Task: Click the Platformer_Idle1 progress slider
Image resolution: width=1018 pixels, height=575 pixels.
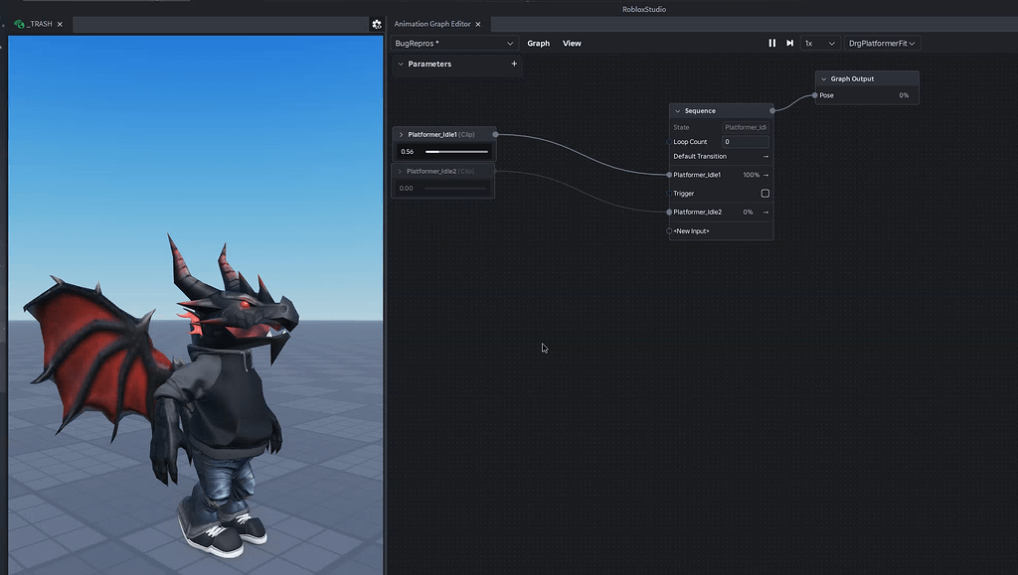Action: tap(456, 152)
